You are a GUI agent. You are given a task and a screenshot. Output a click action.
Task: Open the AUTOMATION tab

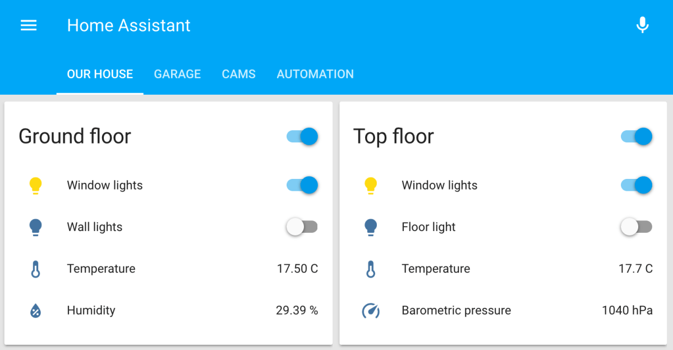[x=315, y=73]
